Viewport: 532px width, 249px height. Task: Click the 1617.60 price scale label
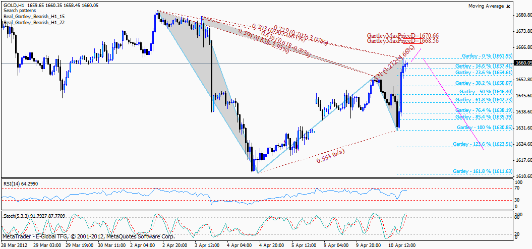click(x=523, y=160)
